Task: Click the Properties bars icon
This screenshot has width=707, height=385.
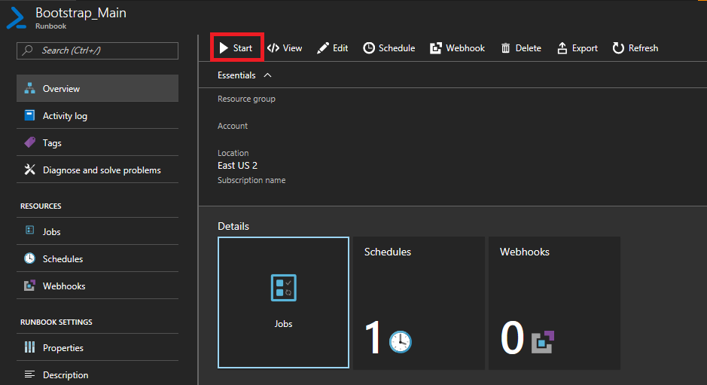Action: click(x=30, y=347)
